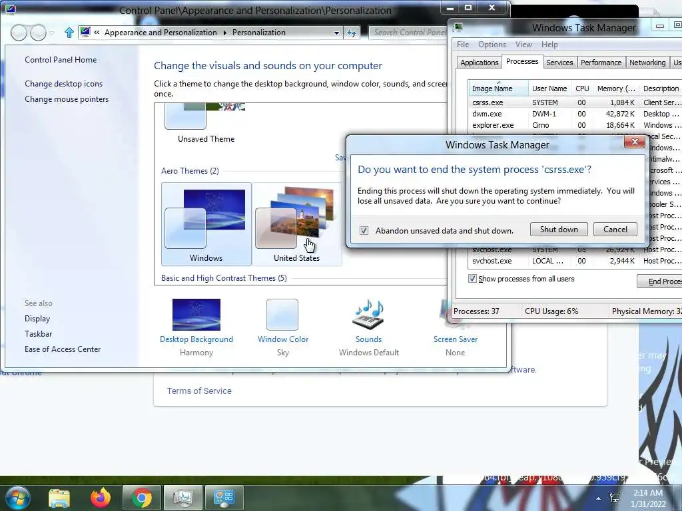Image resolution: width=682 pixels, height=511 pixels.
Task: Open File Explorer from the taskbar
Action: click(59, 498)
